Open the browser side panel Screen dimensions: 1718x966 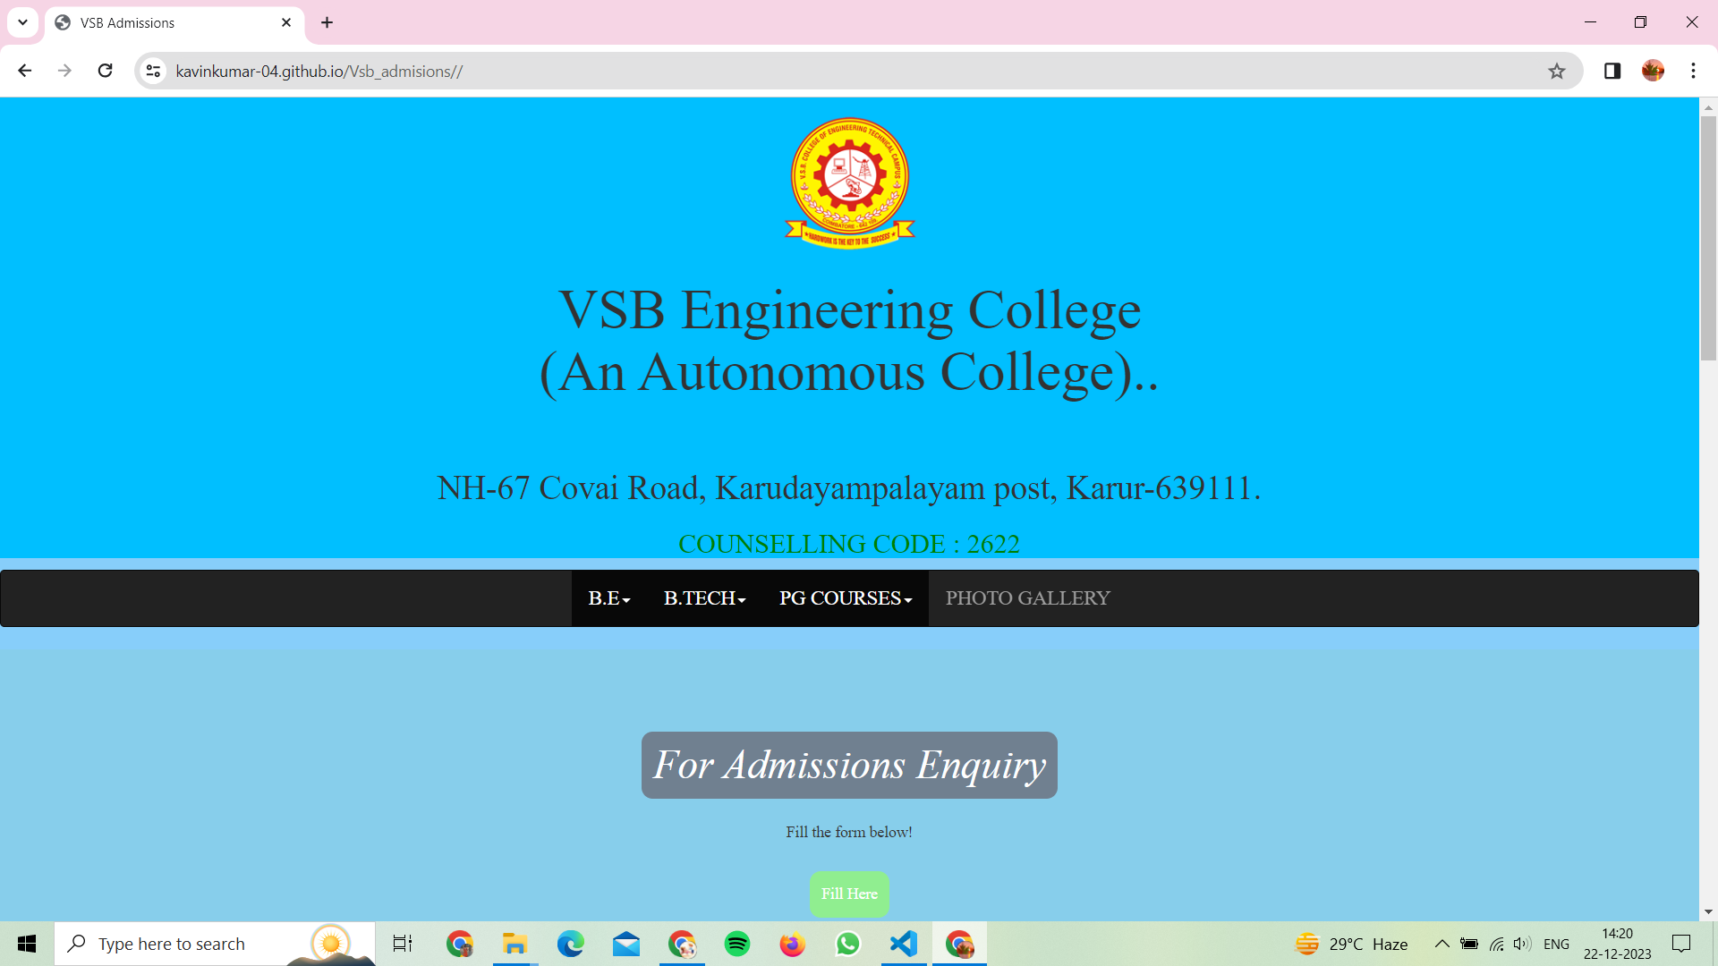pyautogui.click(x=1612, y=71)
